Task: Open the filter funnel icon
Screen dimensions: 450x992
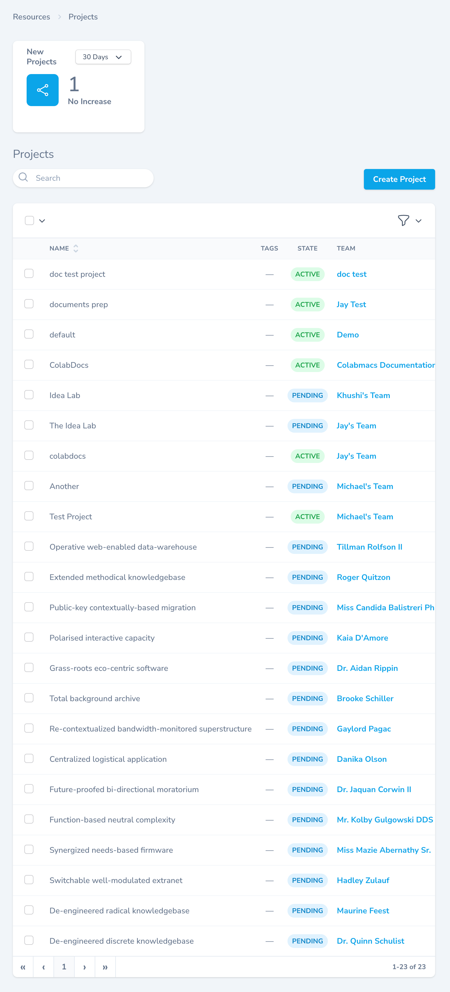Action: coord(403,220)
